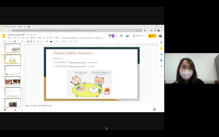Open the Google Meet call button
The width and height of the screenshot is (219, 137).
[x=128, y=36]
